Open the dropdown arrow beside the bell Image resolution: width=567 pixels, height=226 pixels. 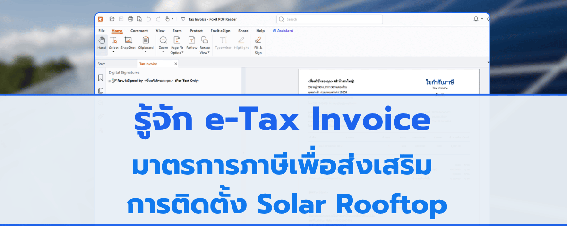482,19
